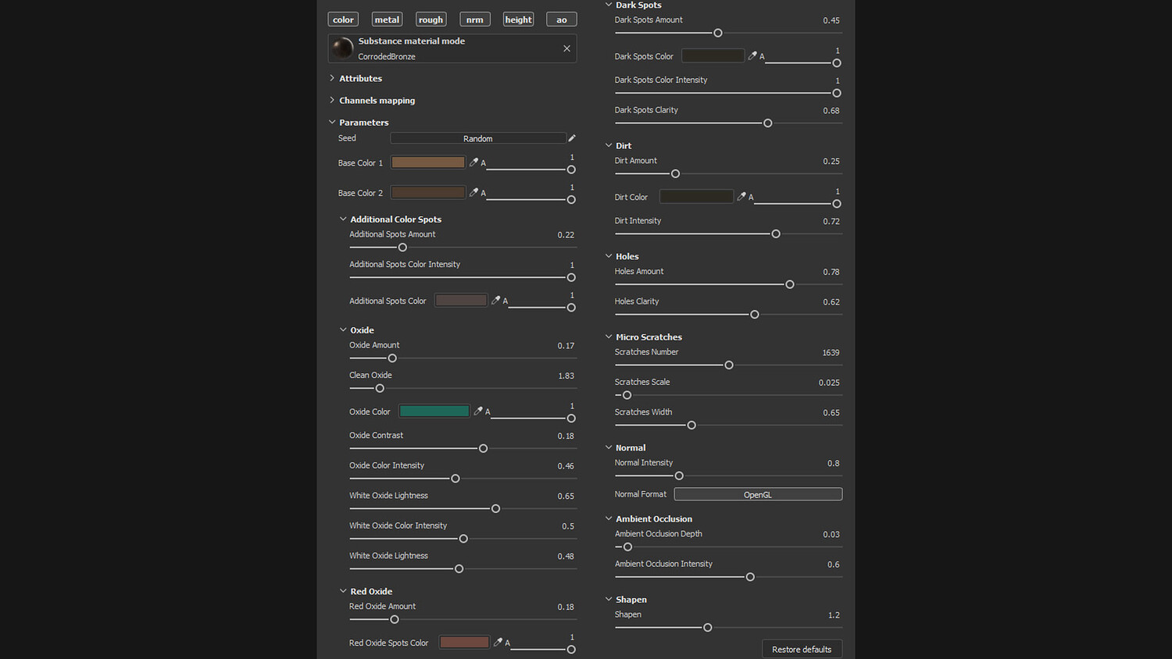Open the Oxide Color green swatch
The width and height of the screenshot is (1172, 659).
click(x=434, y=411)
